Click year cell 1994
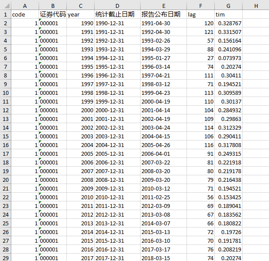Image resolution: width=269 pixels, height=261 pixels. click(x=81, y=58)
